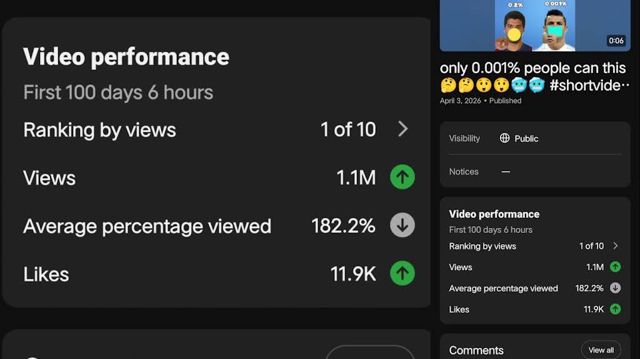Click 'April 3, 2026 • Published' date text
This screenshot has height=359, width=640.
pos(481,101)
